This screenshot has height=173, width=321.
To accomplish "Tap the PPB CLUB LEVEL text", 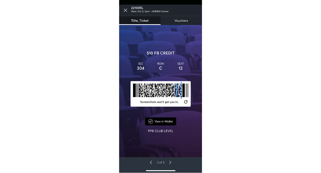I will coord(160,131).
